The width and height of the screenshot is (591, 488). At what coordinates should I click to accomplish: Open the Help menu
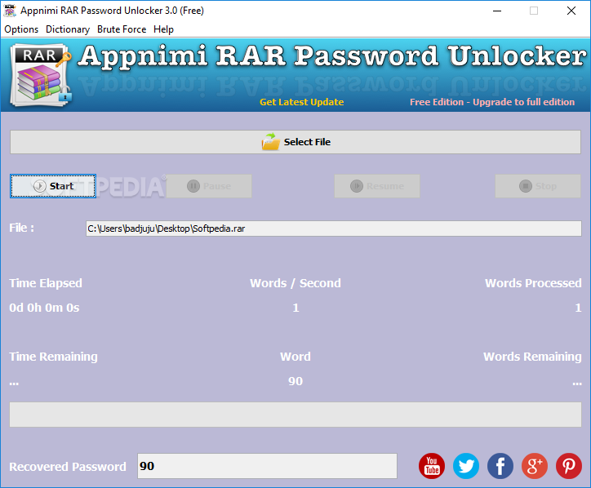pyautogui.click(x=163, y=29)
